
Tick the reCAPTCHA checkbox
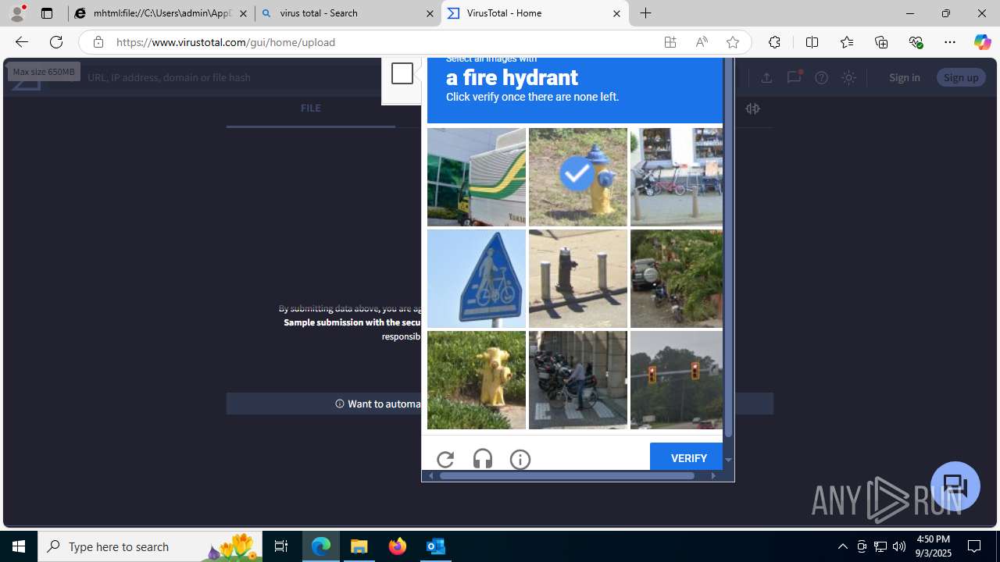tap(402, 73)
